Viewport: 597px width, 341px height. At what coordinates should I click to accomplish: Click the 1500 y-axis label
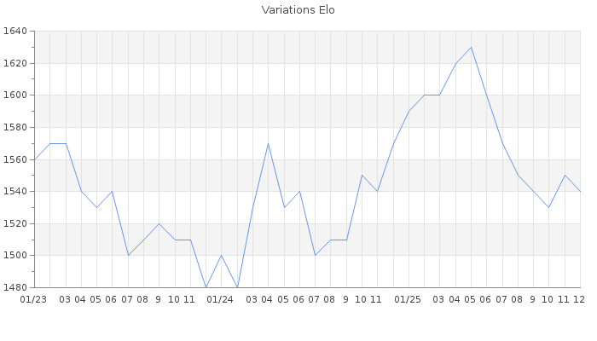click(15, 255)
